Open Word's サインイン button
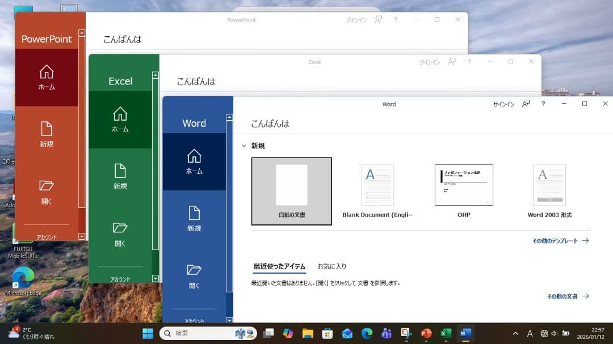 click(503, 104)
